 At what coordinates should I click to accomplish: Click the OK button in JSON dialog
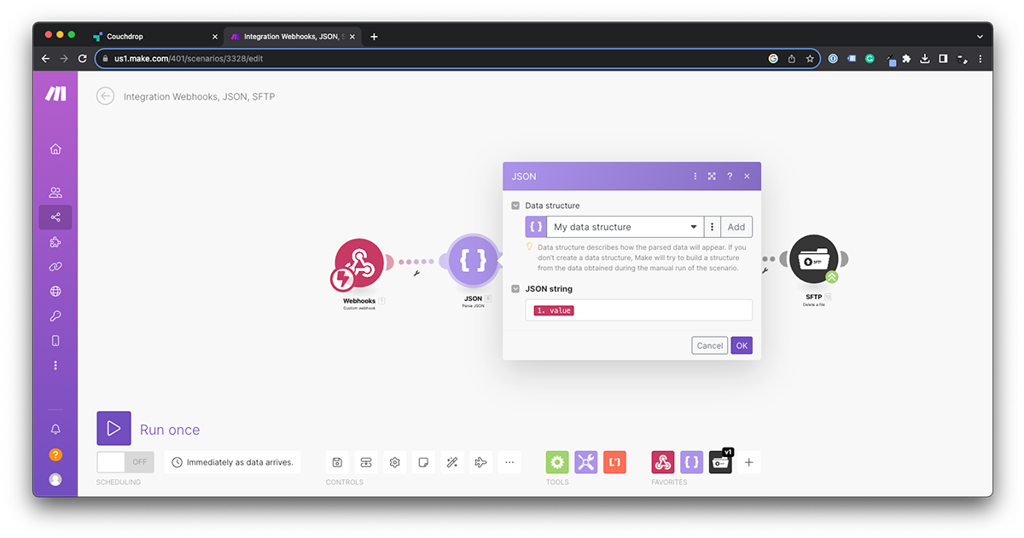(x=742, y=345)
